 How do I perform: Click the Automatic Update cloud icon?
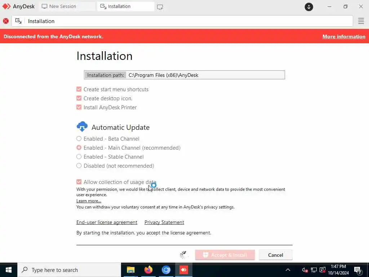coord(82,127)
